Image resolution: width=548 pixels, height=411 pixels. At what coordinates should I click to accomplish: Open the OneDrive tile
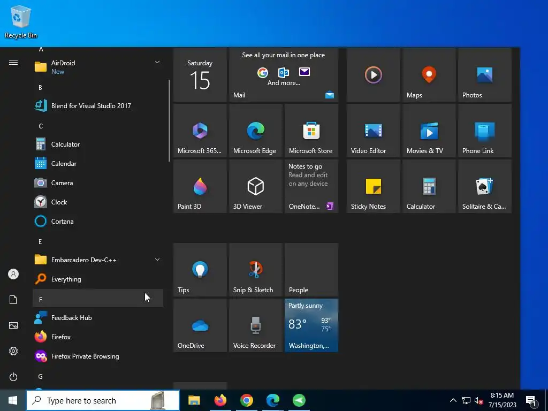(200, 325)
